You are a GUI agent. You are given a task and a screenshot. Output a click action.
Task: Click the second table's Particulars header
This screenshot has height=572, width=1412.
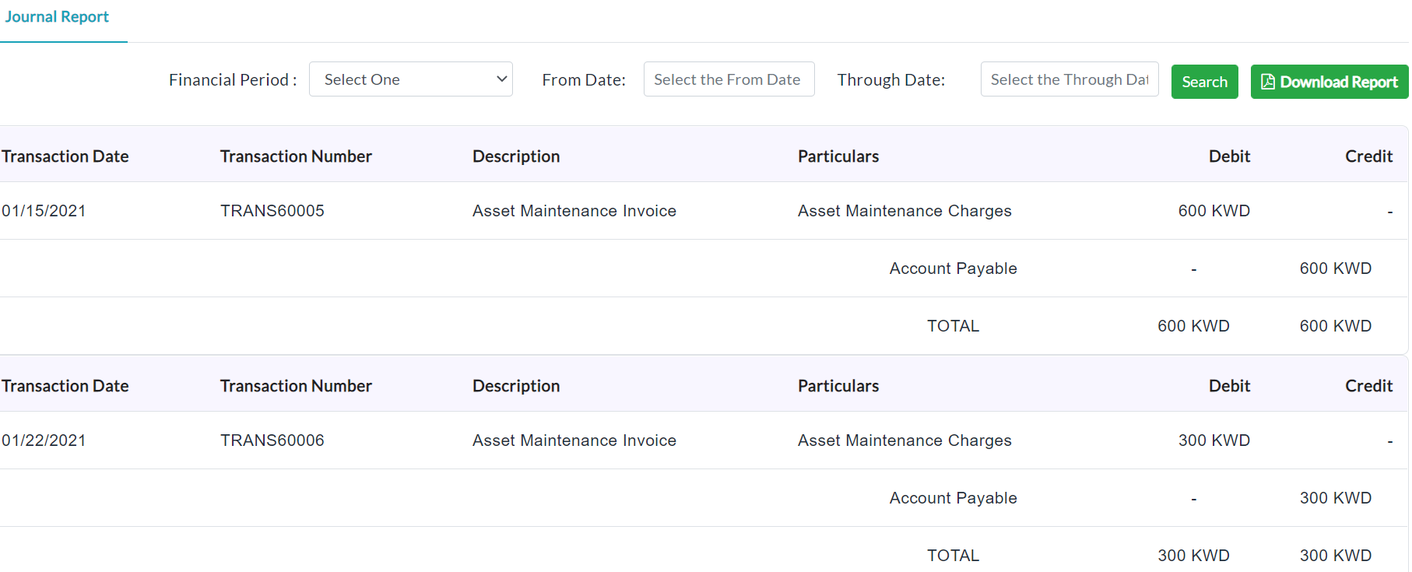point(838,386)
